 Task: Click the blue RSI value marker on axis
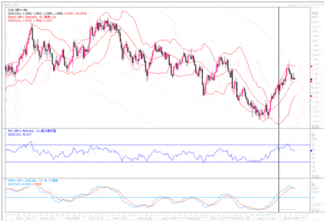click(x=310, y=150)
